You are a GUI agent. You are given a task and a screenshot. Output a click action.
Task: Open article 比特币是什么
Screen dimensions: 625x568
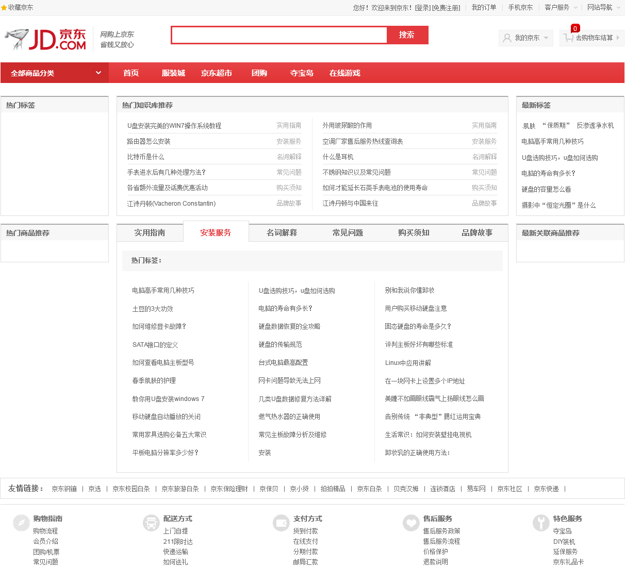point(146,157)
